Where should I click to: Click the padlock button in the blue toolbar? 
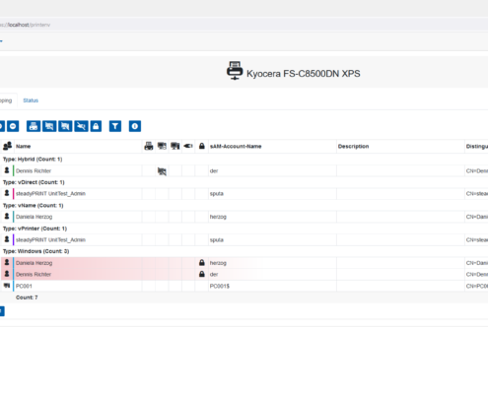coord(96,126)
